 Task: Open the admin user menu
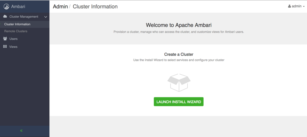pos(296,6)
